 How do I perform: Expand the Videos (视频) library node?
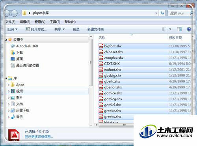[9, 91]
